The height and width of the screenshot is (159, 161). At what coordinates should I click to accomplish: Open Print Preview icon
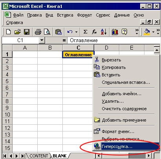[x=47, y=32]
